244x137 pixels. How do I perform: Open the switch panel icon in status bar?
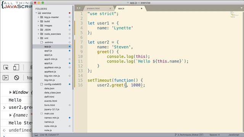[x=36, y=135]
